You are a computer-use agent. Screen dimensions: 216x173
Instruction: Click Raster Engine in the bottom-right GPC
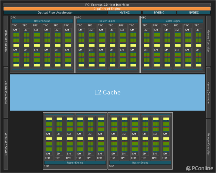140,163
